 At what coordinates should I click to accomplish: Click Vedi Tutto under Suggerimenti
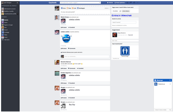pyautogui.click(x=115, y=40)
